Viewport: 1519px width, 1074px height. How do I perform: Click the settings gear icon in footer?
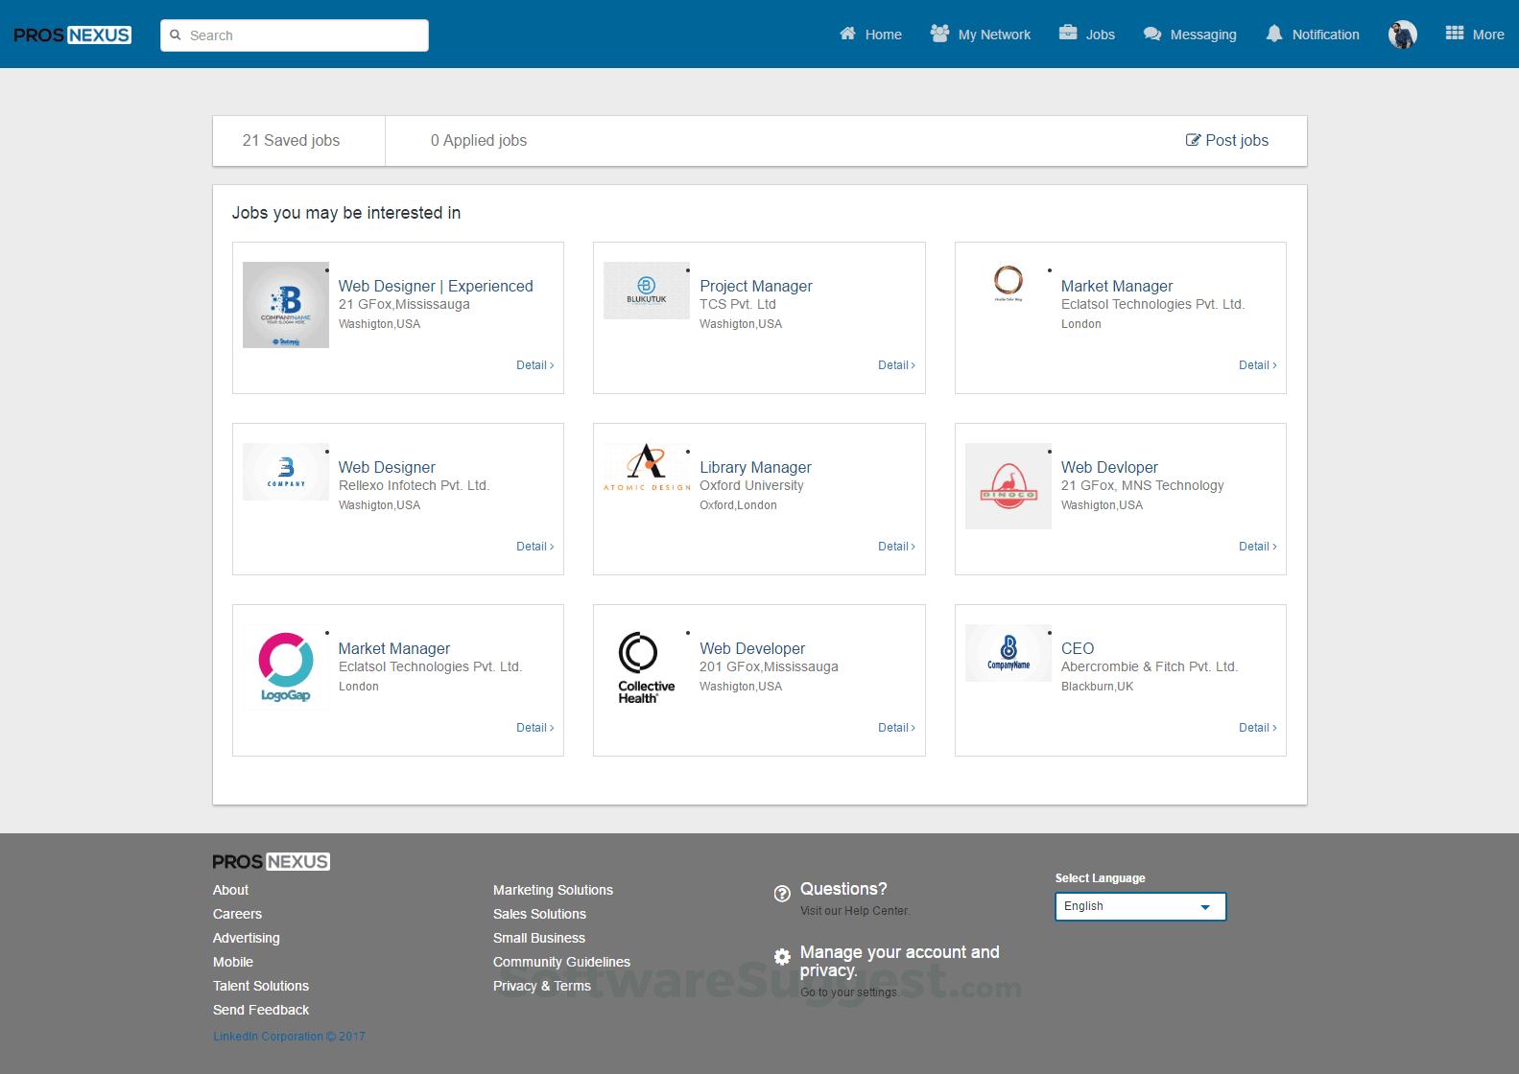782,957
